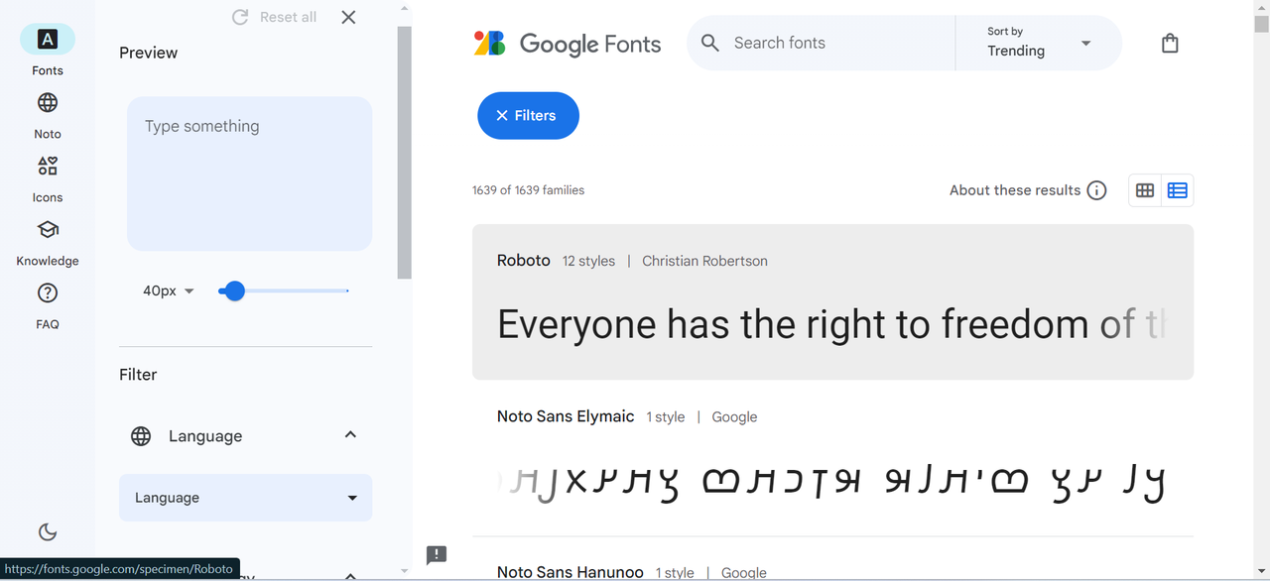Open the Roboto font card

[832, 301]
